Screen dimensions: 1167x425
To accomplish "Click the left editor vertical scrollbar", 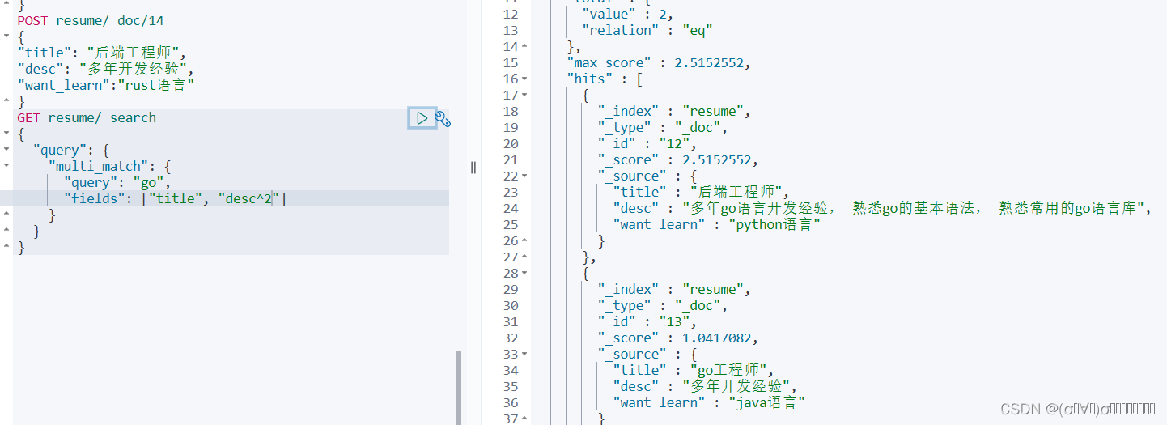I will coord(459,388).
